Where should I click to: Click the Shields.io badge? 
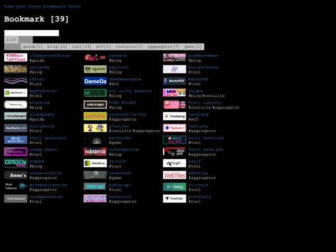95,163
